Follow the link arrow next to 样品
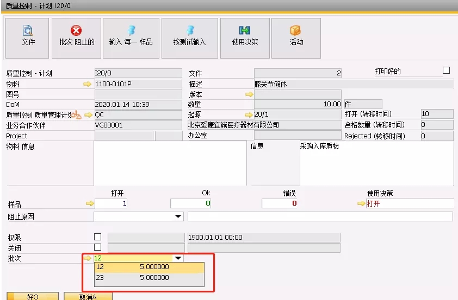 click(x=90, y=203)
